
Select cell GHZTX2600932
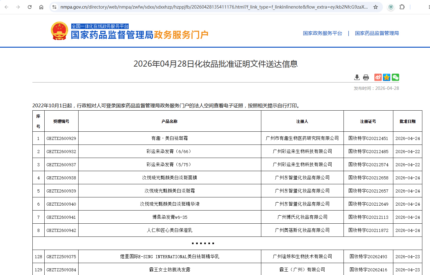point(61,152)
